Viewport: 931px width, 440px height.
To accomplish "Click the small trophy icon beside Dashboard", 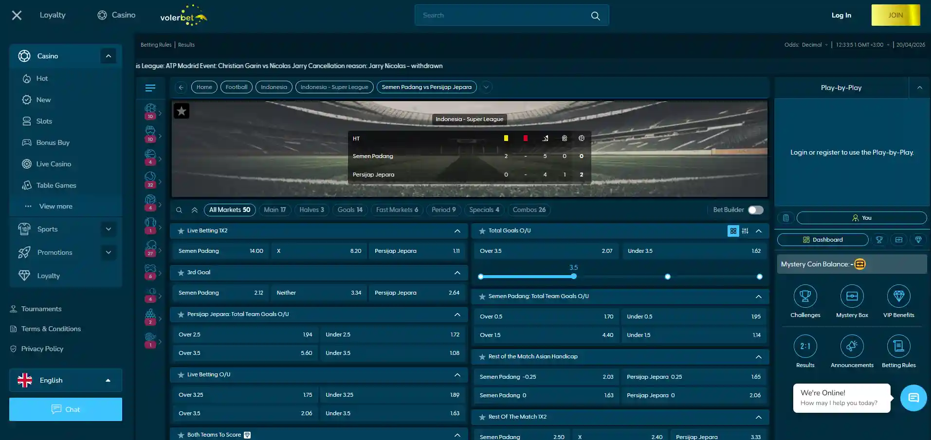I will click(x=879, y=240).
